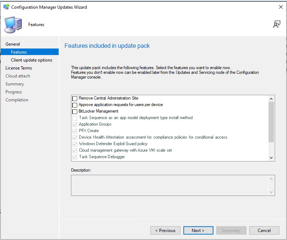Select the Application Groups feature row

pos(95,124)
